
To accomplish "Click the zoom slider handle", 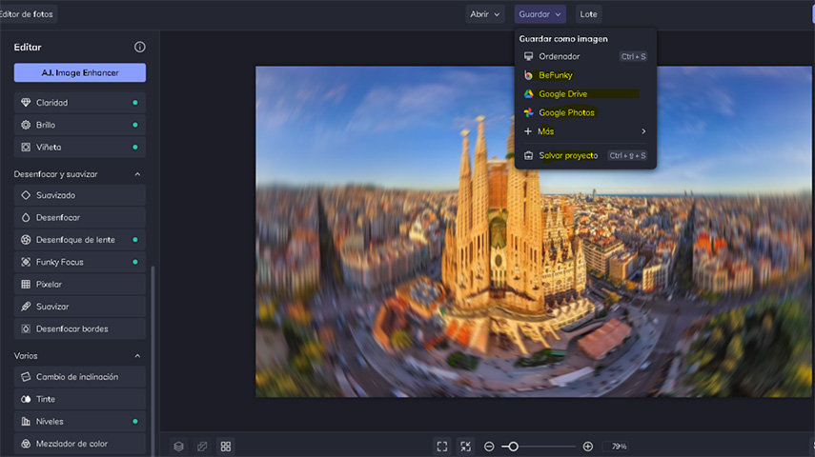I will (x=513, y=447).
